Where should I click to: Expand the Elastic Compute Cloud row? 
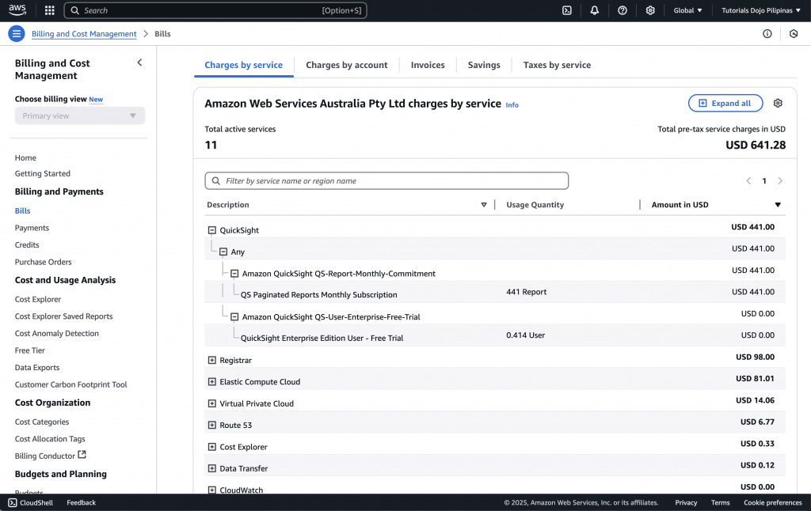pos(211,381)
